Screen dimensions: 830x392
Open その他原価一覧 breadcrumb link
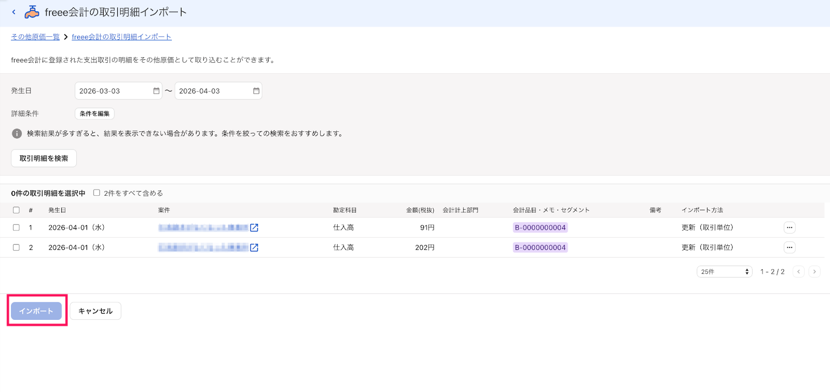pyautogui.click(x=35, y=37)
